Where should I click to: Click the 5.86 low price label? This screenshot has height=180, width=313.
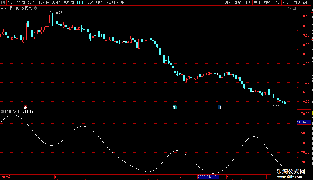[276, 104]
